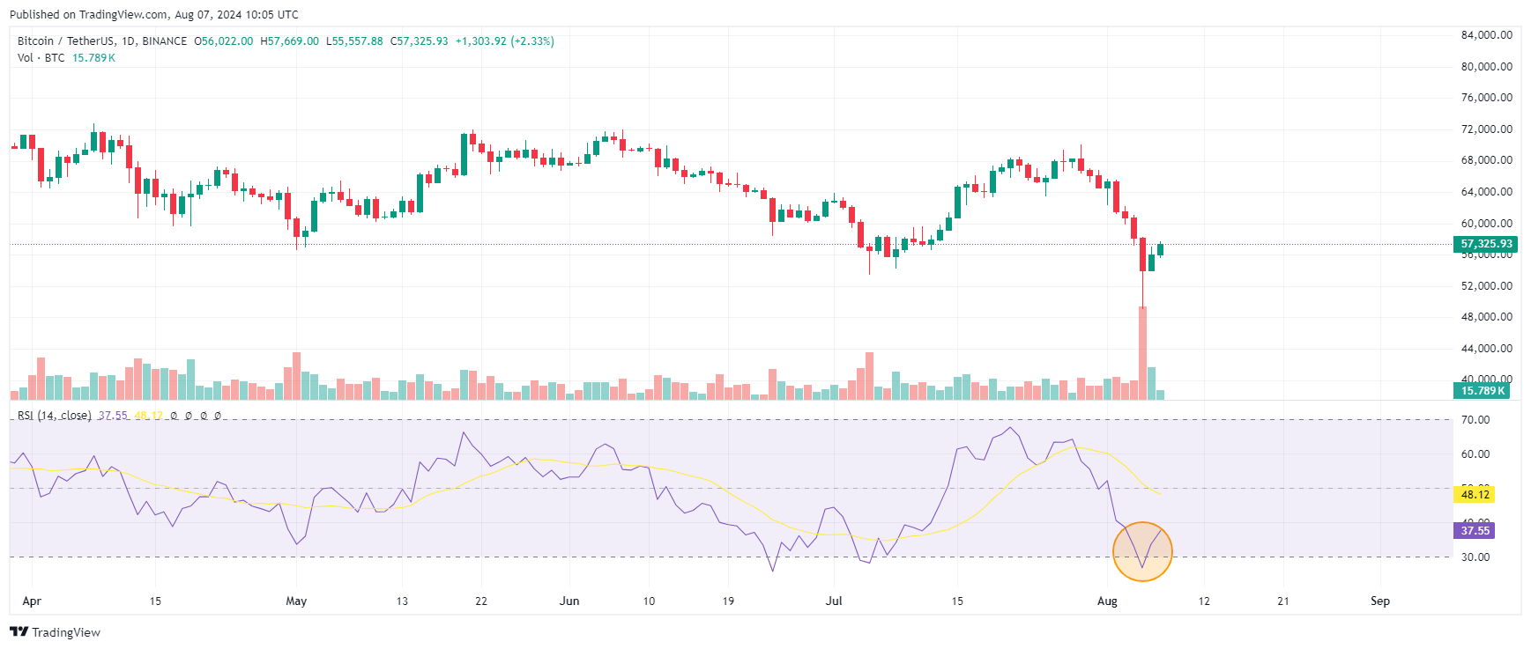Click the RSI value label 37.55 on axis

coord(1475,530)
